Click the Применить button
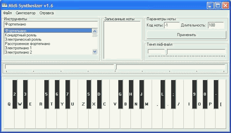This screenshot has height=133, width=231. [x=186, y=35]
